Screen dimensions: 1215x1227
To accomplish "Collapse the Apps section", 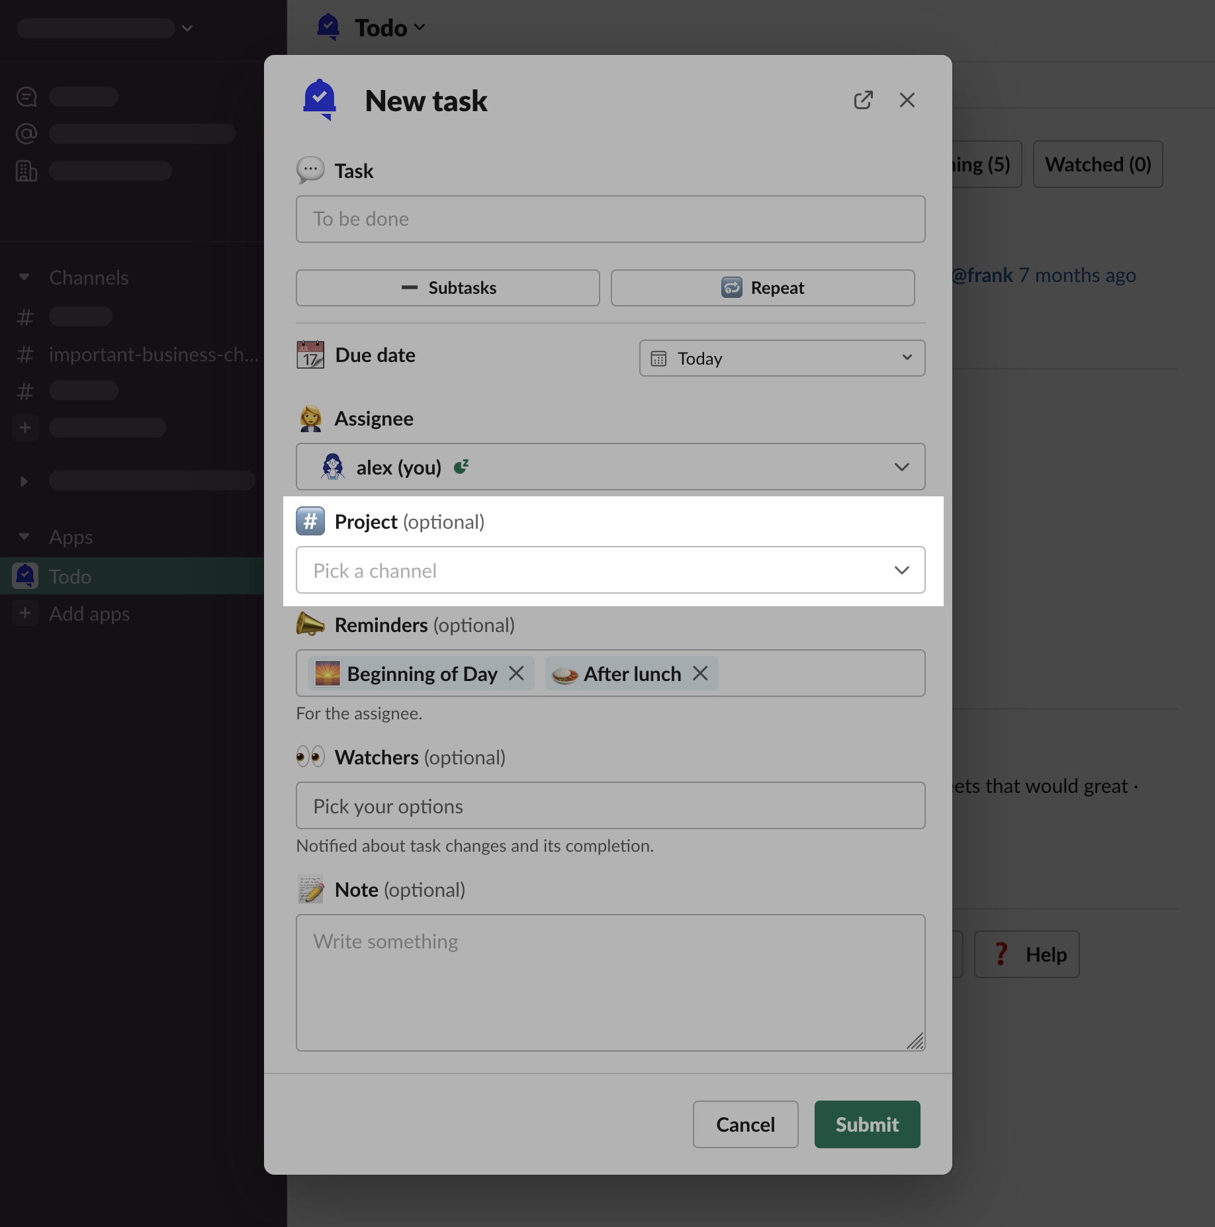I will click(24, 537).
